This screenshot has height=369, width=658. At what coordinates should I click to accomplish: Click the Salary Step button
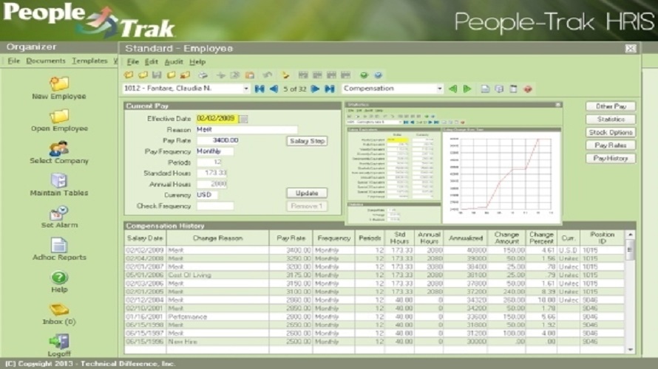click(x=307, y=141)
